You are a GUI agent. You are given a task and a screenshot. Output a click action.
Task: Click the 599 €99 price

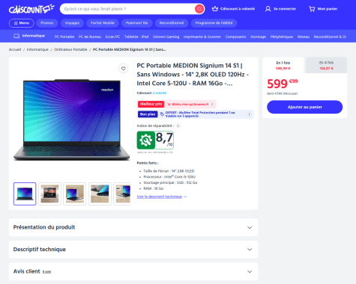(x=283, y=84)
